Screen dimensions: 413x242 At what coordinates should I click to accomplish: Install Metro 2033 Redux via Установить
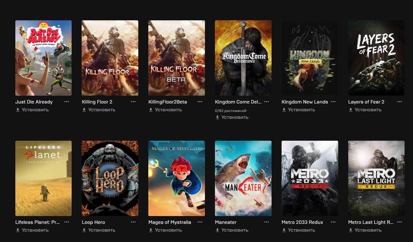click(298, 230)
